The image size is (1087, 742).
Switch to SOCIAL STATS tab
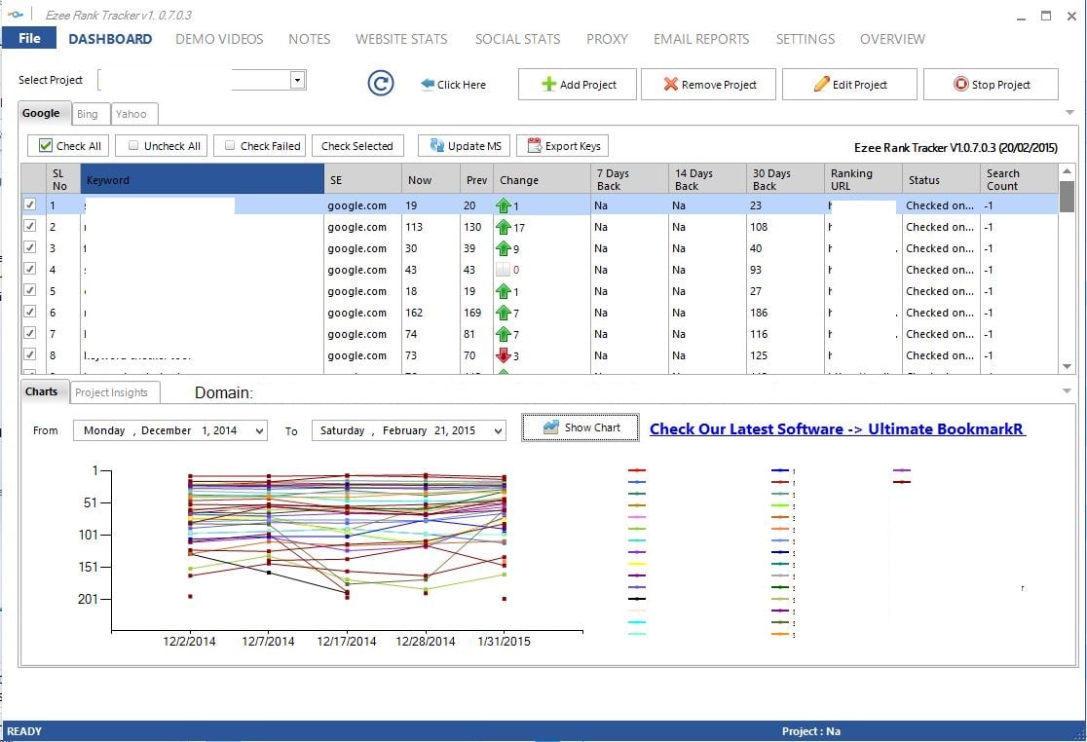[517, 40]
